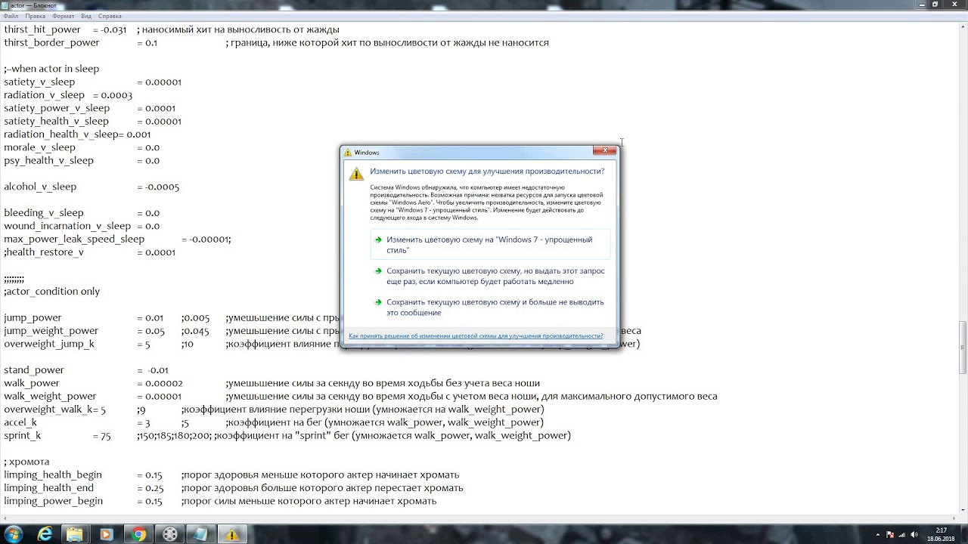
Task: Open Windows Media Player from the taskbar
Action: [x=106, y=534]
